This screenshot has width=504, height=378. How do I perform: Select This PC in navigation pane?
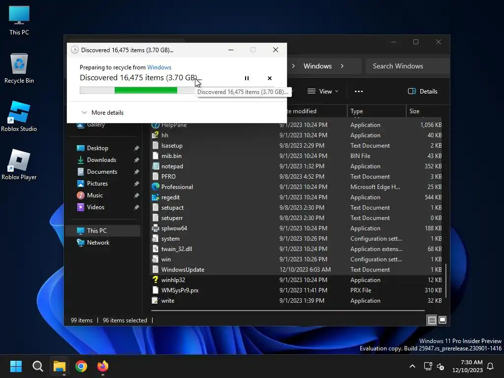(x=103, y=231)
